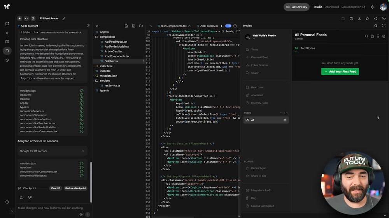Expand the 'Thought for 218 seconds' section
The height and width of the screenshot is (218, 389).
[53, 151]
